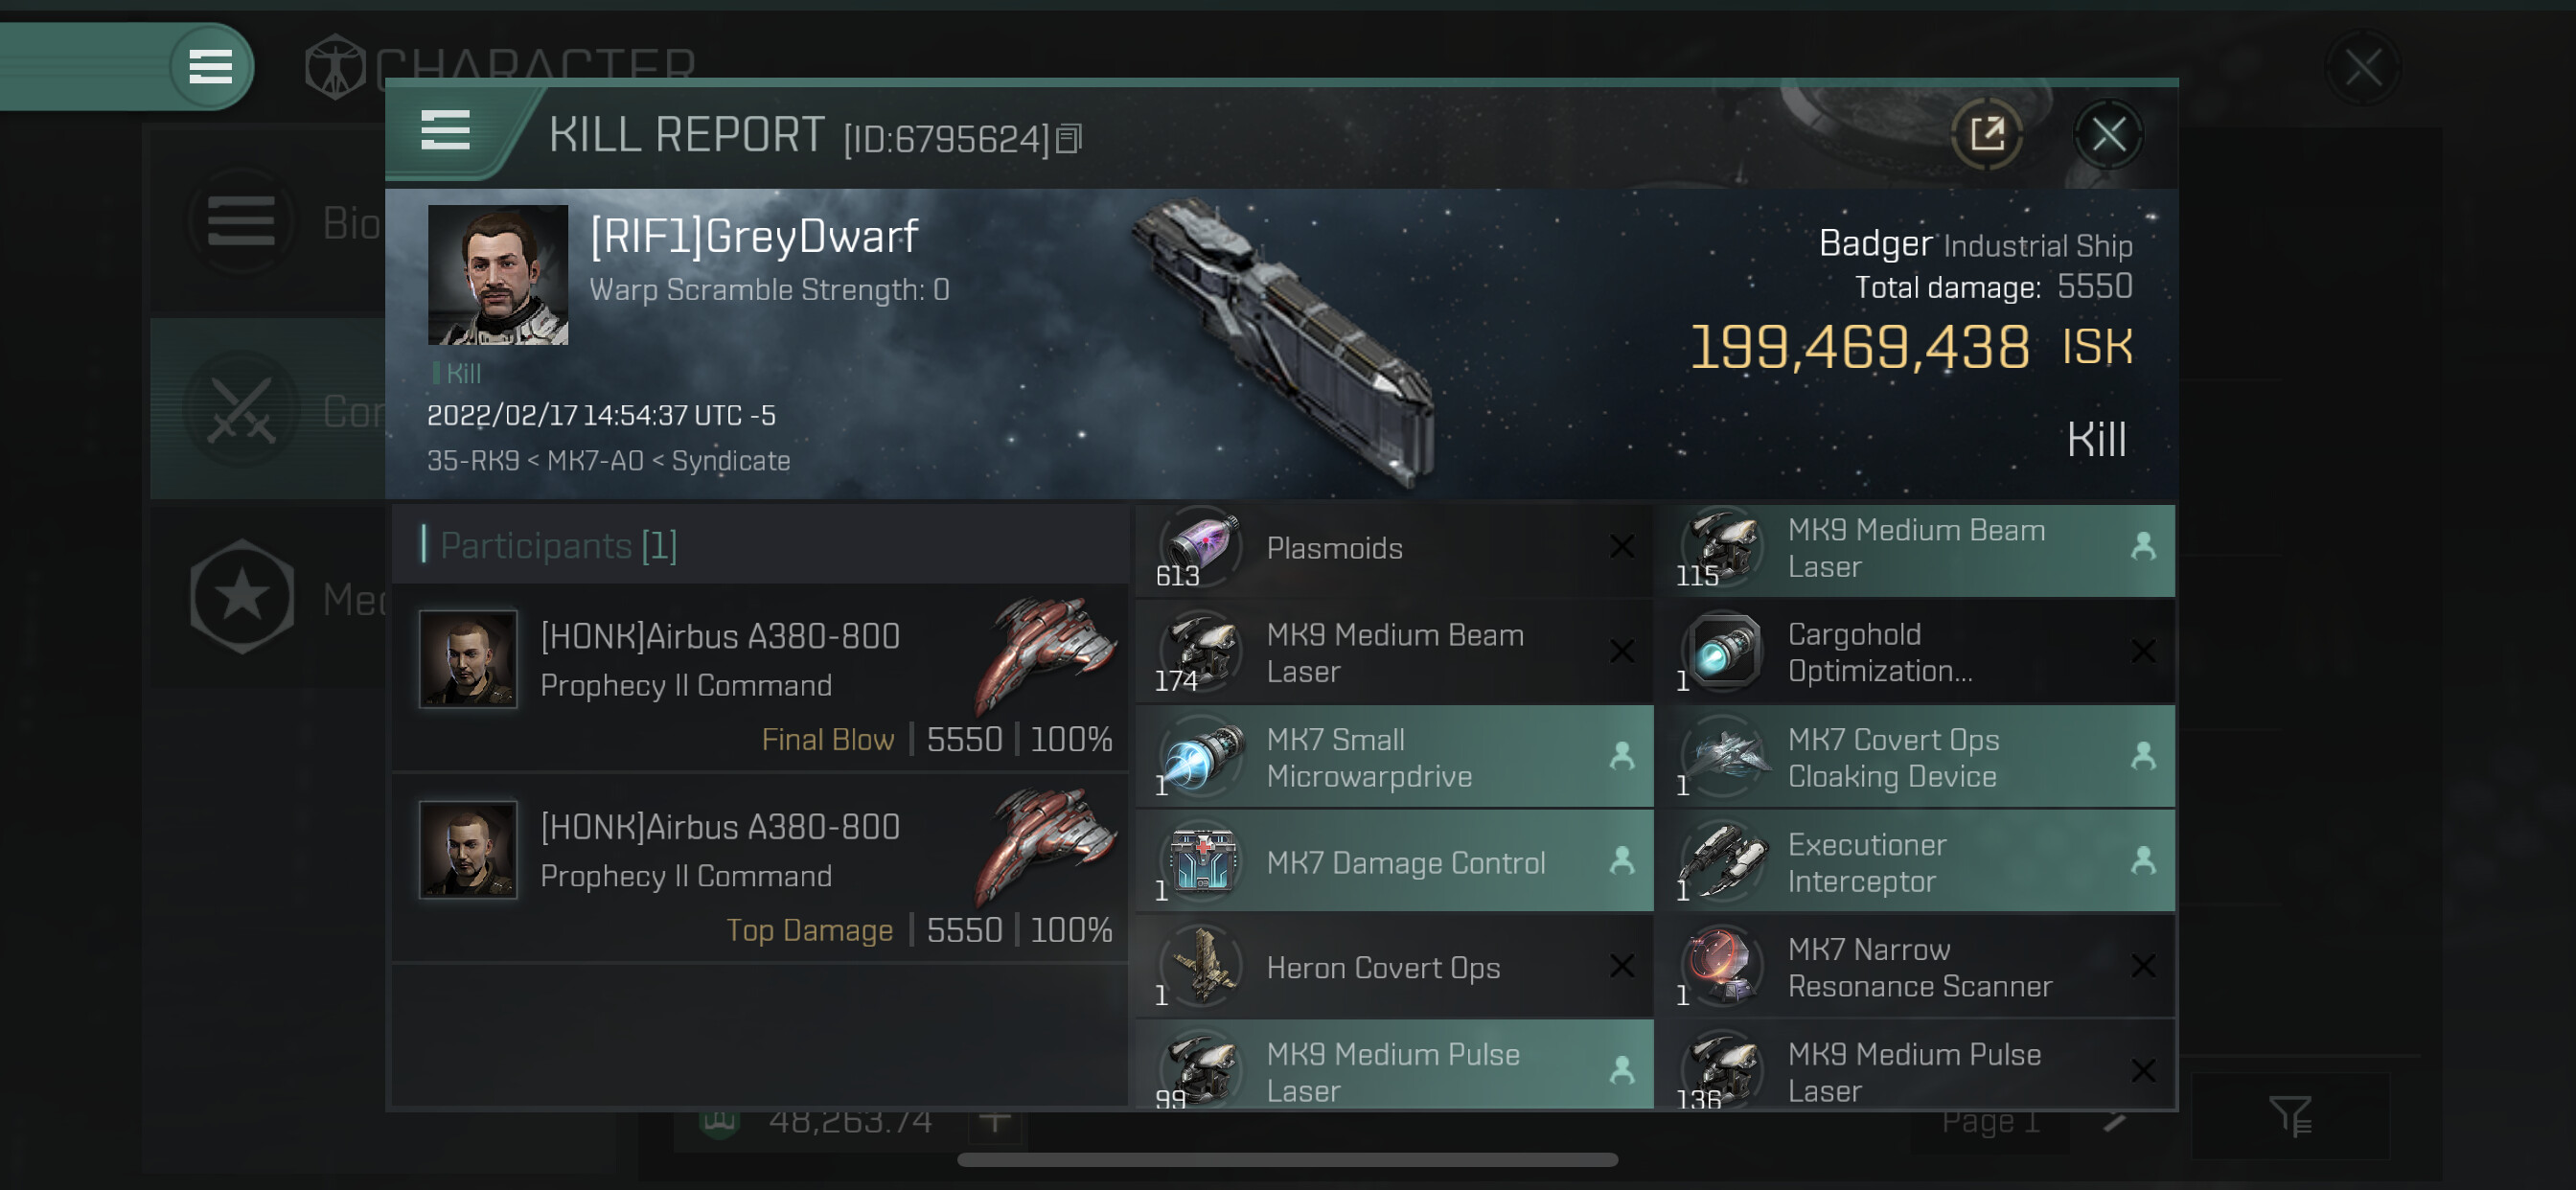Click the MK7 Narrow Resonance Scanner icon
Image resolution: width=2576 pixels, height=1190 pixels.
coord(1723,967)
